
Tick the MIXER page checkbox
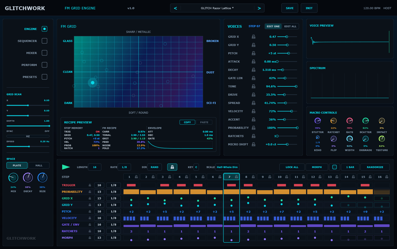(44, 53)
